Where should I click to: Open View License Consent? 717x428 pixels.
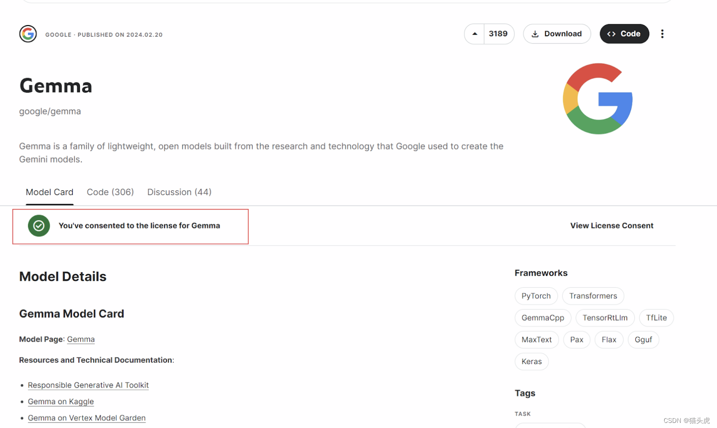(612, 226)
